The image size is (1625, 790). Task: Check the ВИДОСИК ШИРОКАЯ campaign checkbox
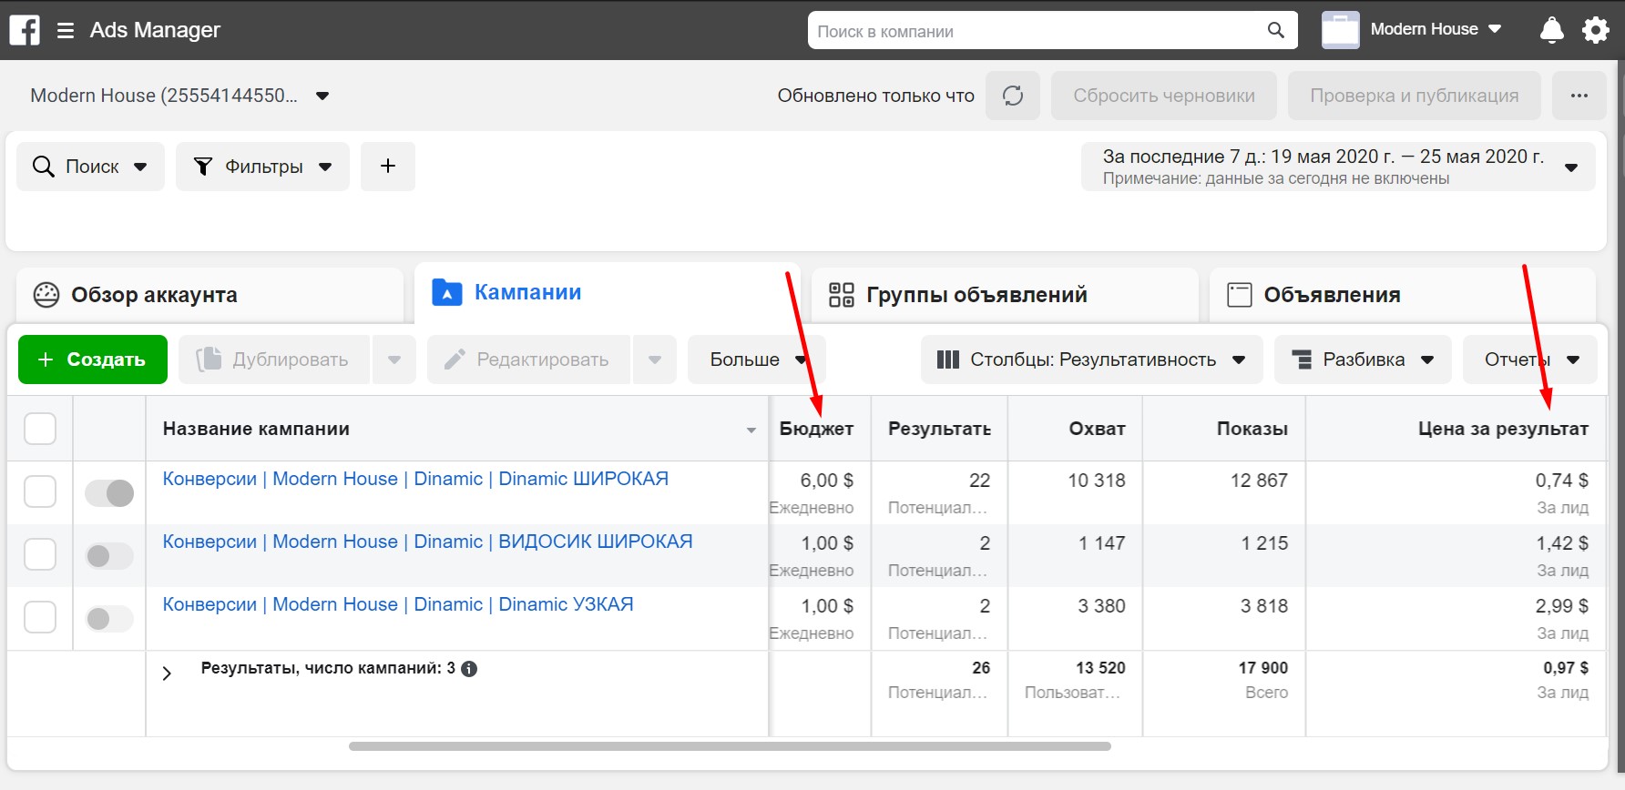(40, 554)
